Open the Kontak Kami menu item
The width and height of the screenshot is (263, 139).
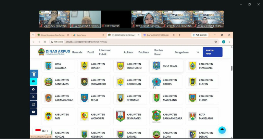click(159, 52)
